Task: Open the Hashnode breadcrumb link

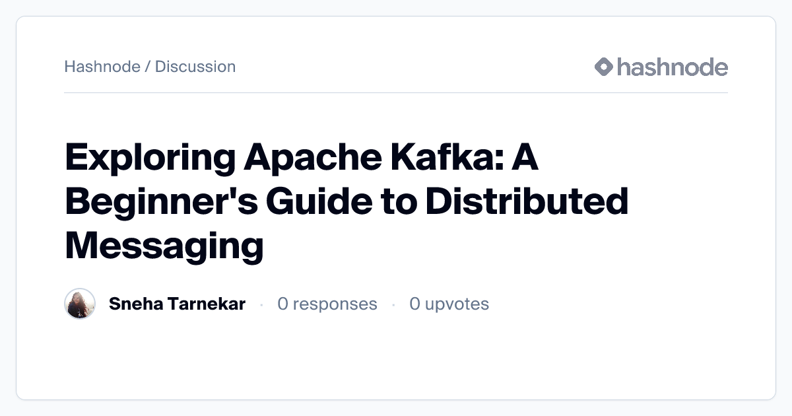Action: (102, 67)
